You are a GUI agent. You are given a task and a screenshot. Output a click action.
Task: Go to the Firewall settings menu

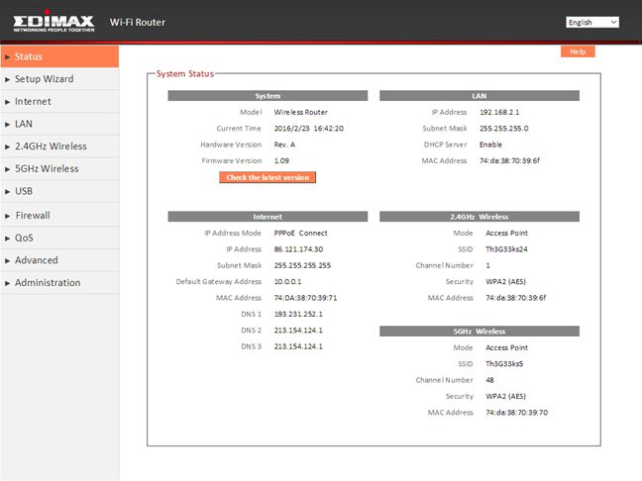point(32,215)
